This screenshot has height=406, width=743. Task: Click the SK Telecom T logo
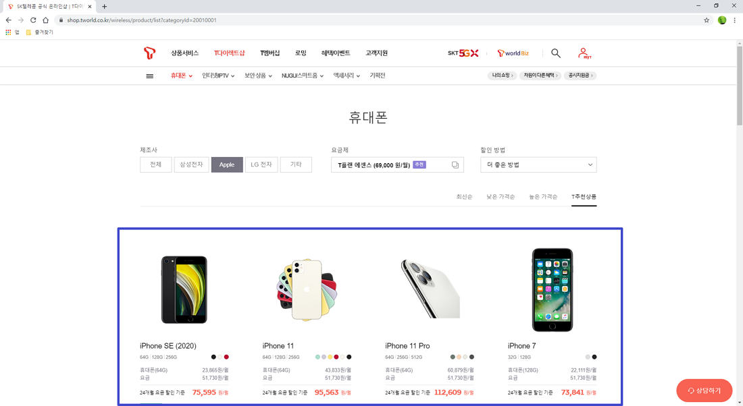[149, 53]
